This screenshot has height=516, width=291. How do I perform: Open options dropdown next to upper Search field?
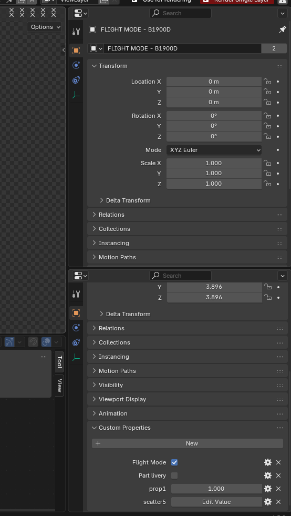(283, 13)
